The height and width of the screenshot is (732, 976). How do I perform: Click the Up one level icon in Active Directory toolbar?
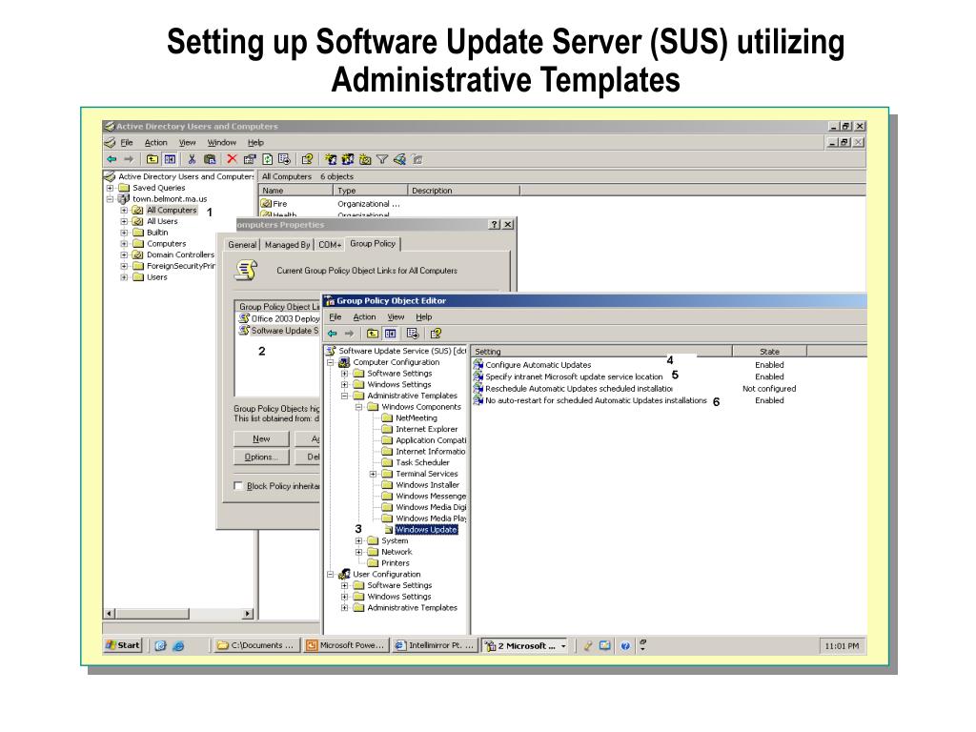[152, 159]
